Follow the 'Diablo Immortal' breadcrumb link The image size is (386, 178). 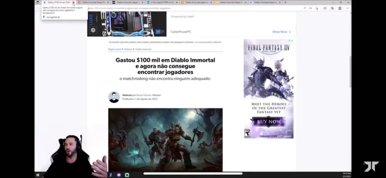click(144, 49)
